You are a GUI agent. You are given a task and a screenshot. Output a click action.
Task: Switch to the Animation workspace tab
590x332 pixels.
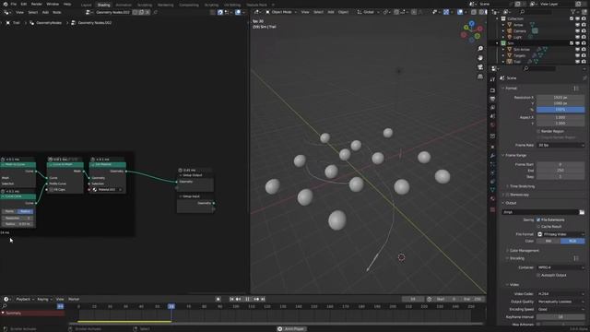click(x=124, y=5)
